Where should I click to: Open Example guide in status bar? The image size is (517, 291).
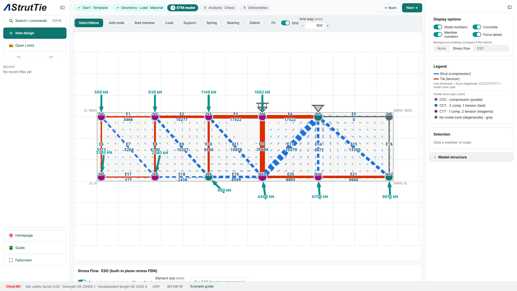tap(202, 286)
